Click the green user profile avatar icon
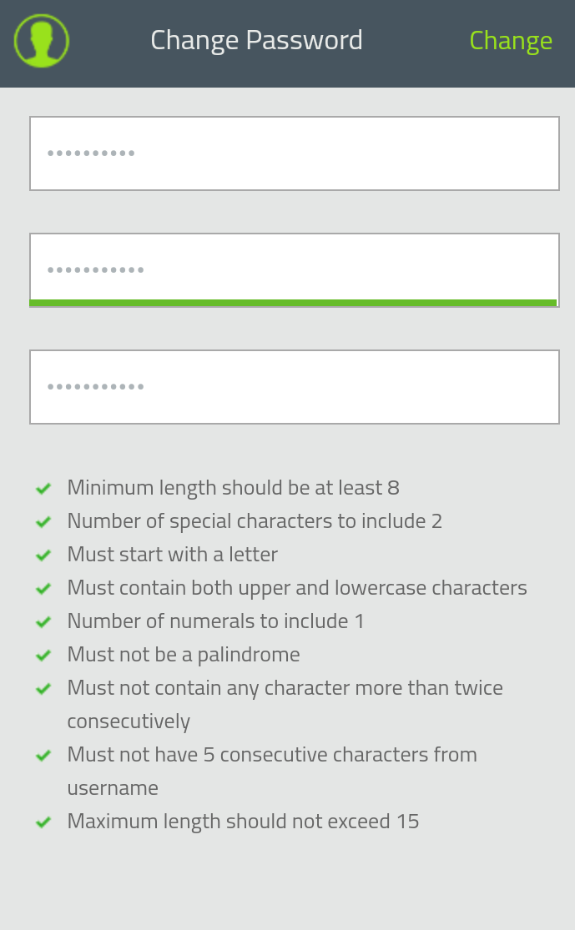This screenshot has width=575, height=930. (41, 41)
